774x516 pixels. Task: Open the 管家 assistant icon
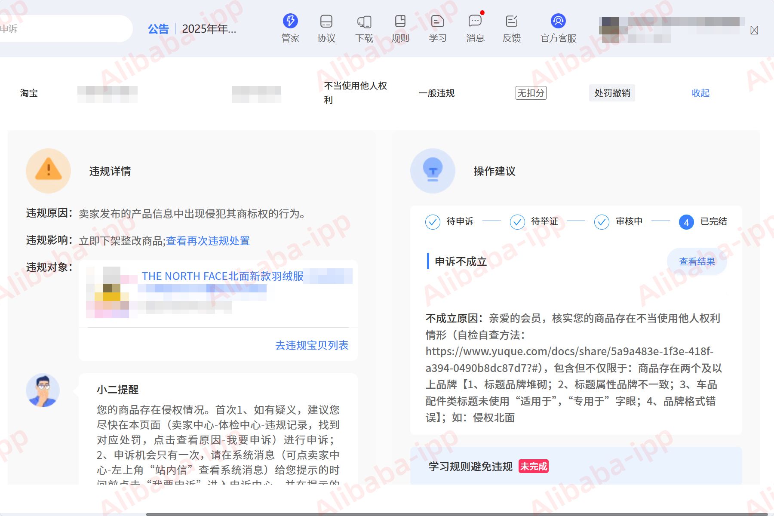pyautogui.click(x=290, y=21)
